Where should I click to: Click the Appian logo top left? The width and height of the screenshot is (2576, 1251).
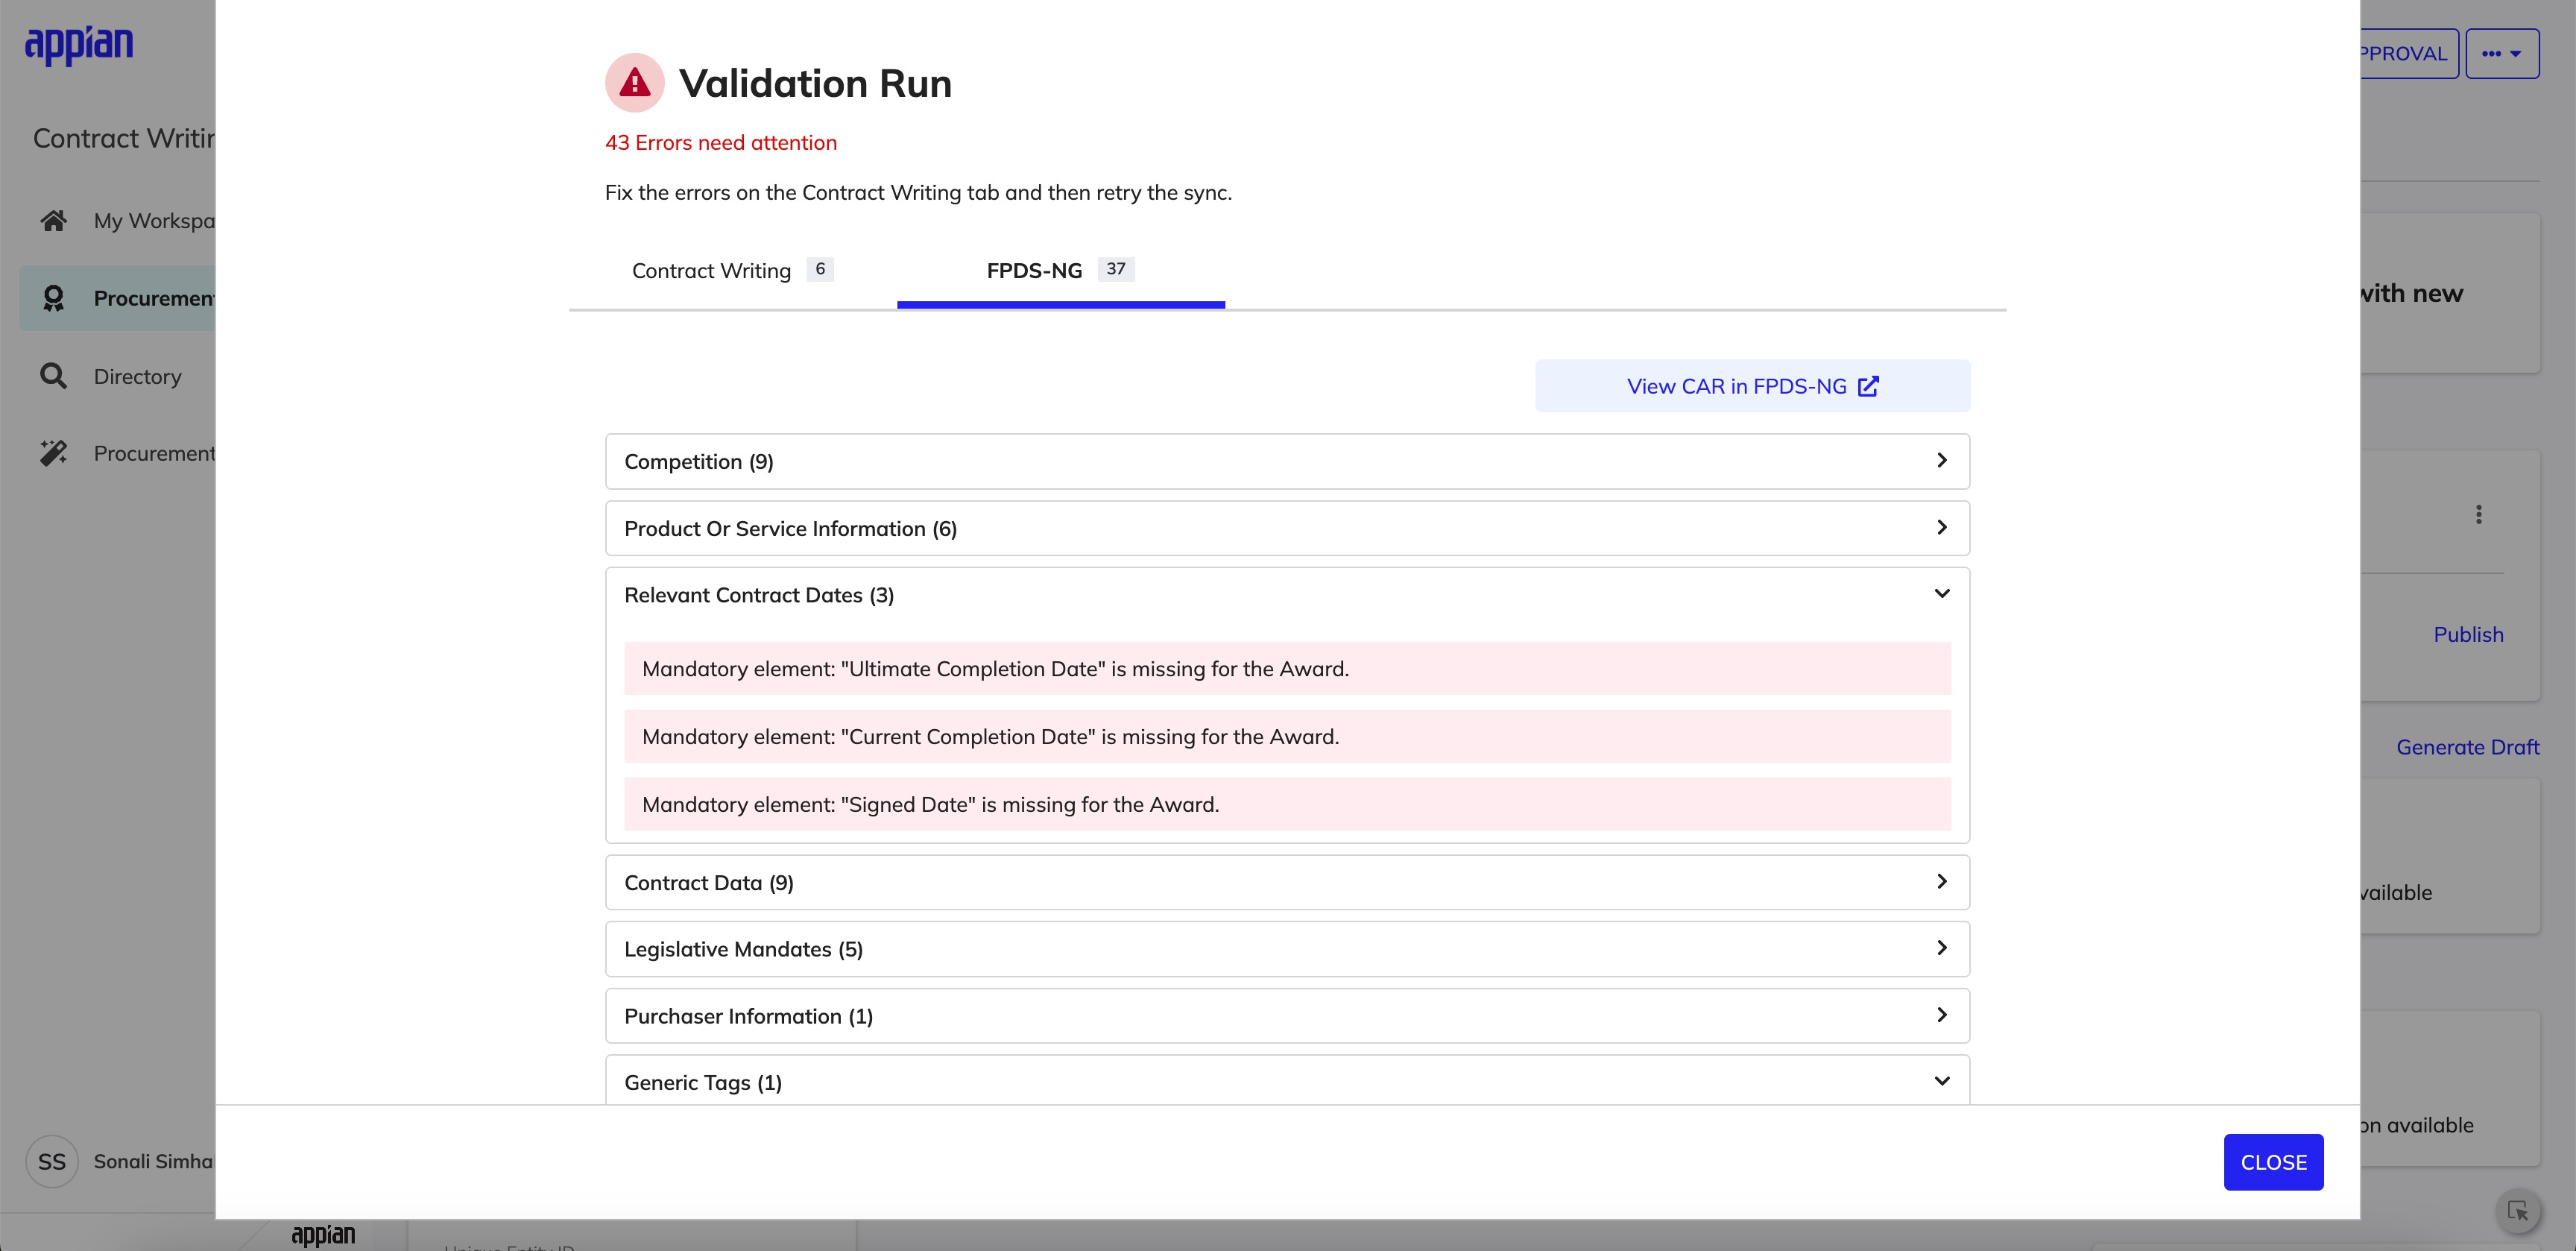point(79,45)
